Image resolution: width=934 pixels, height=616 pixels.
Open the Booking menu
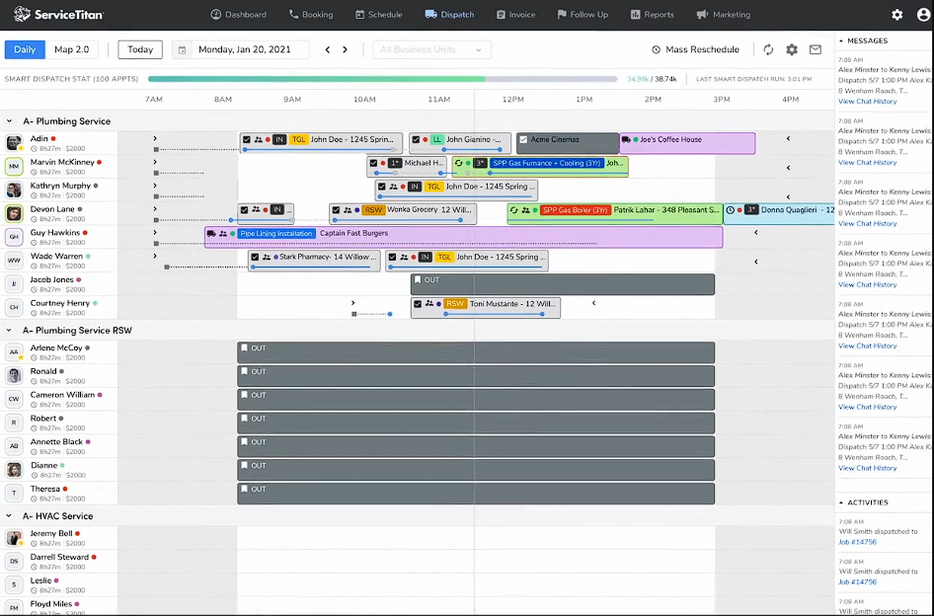311,14
